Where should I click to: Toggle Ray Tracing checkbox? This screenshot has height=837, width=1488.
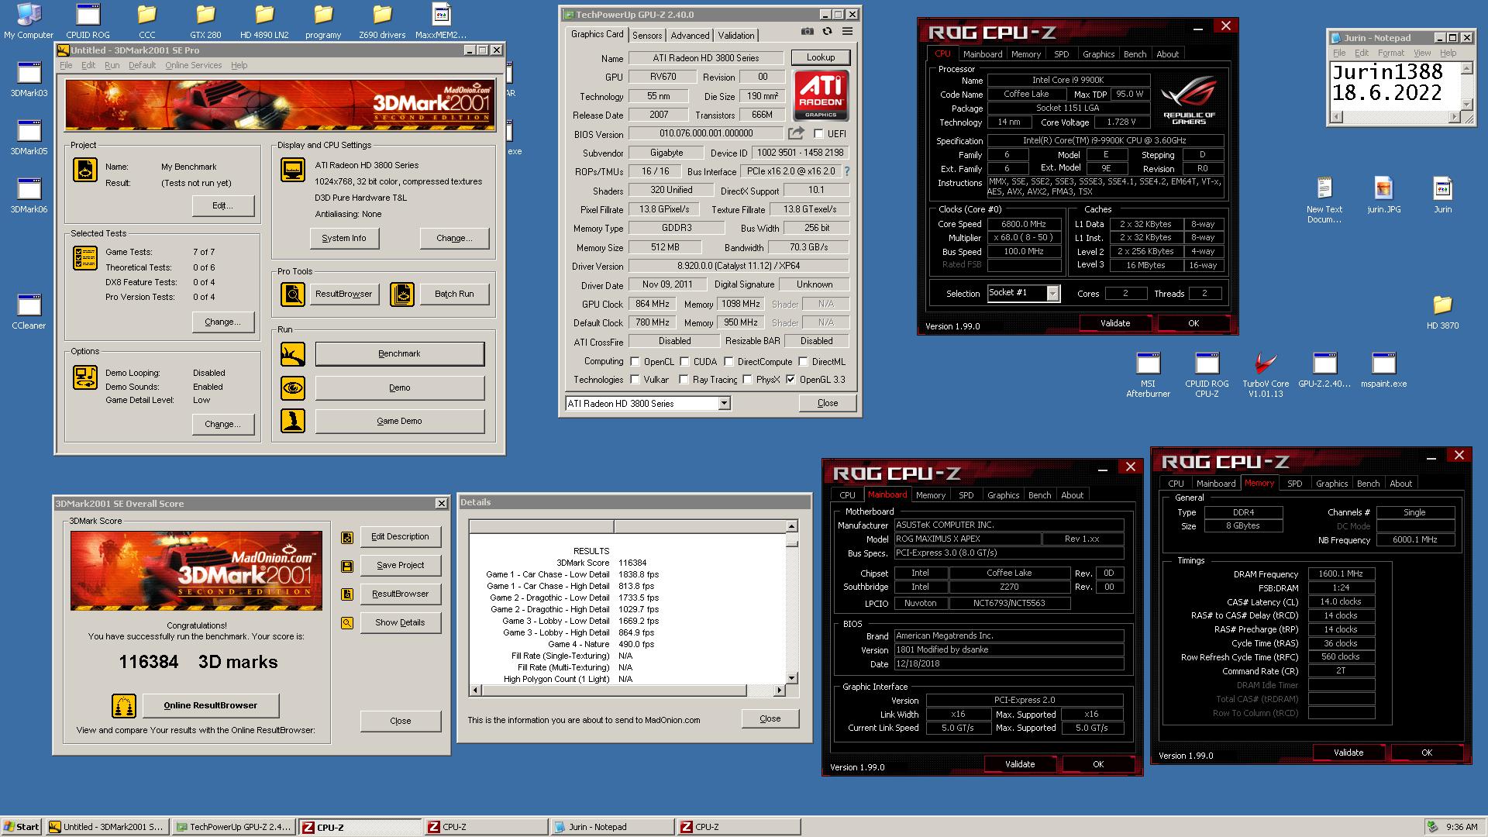684,380
